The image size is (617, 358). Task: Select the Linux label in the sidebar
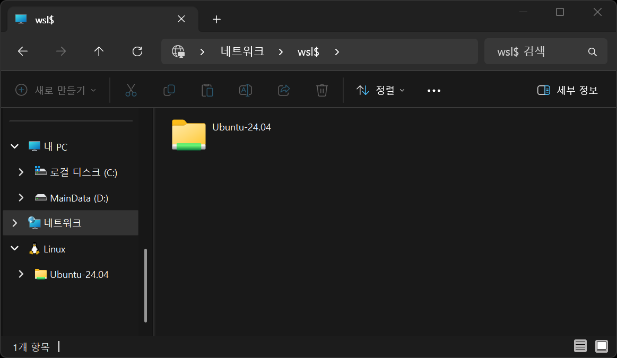coord(54,249)
